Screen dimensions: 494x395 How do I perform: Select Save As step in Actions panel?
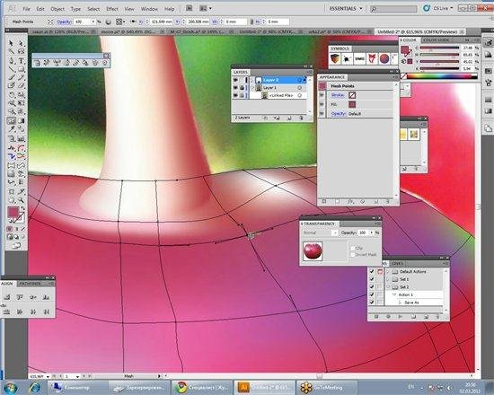pyautogui.click(x=415, y=303)
